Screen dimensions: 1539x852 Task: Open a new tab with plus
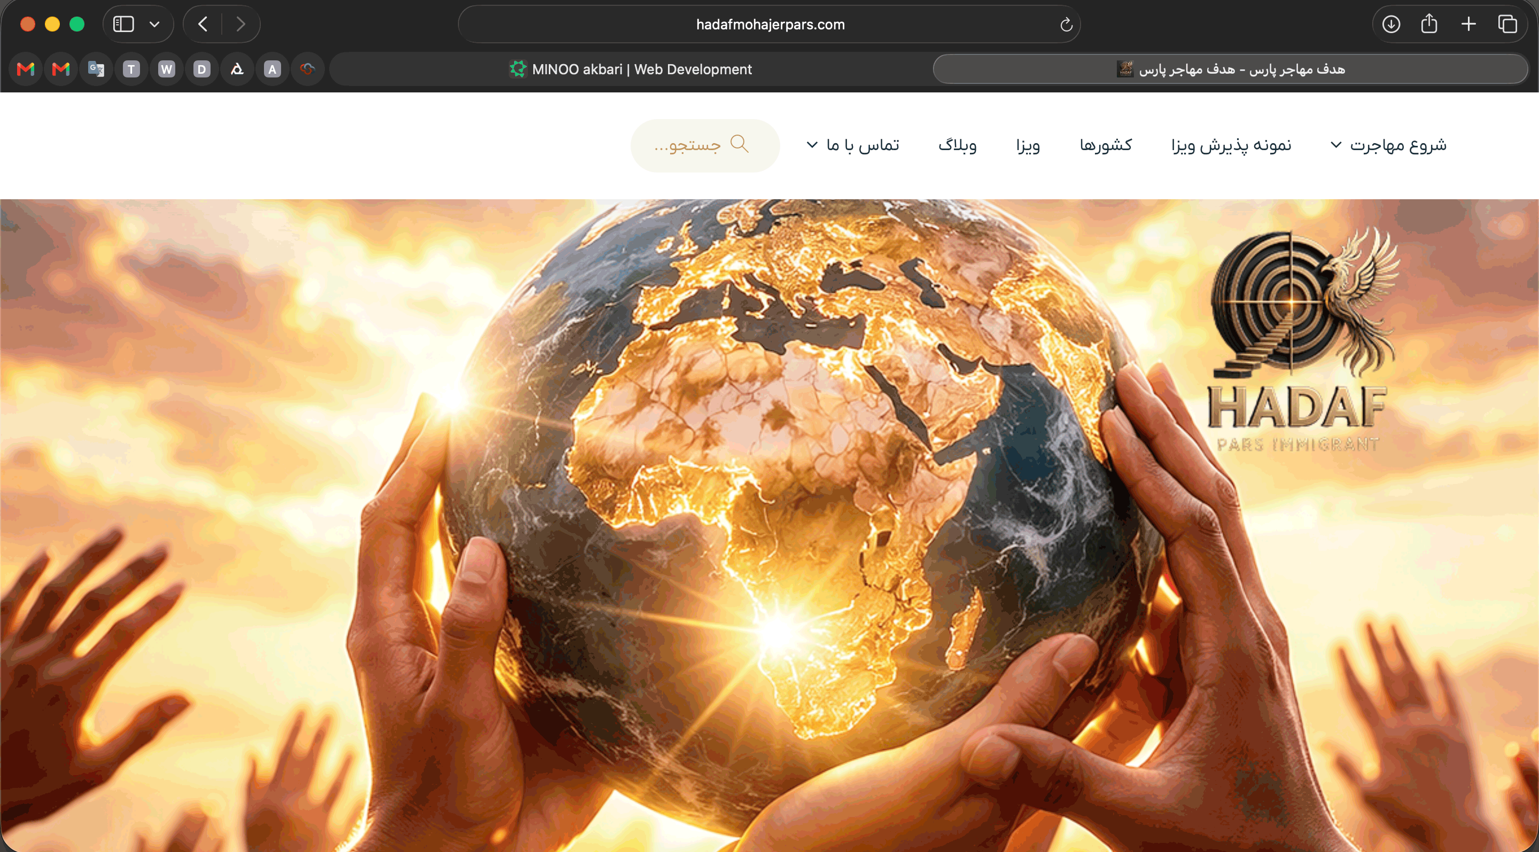[1468, 24]
